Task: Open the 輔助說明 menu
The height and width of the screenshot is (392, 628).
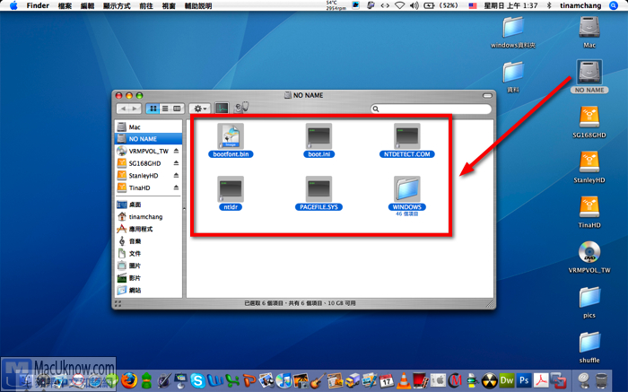Action: click(198, 5)
